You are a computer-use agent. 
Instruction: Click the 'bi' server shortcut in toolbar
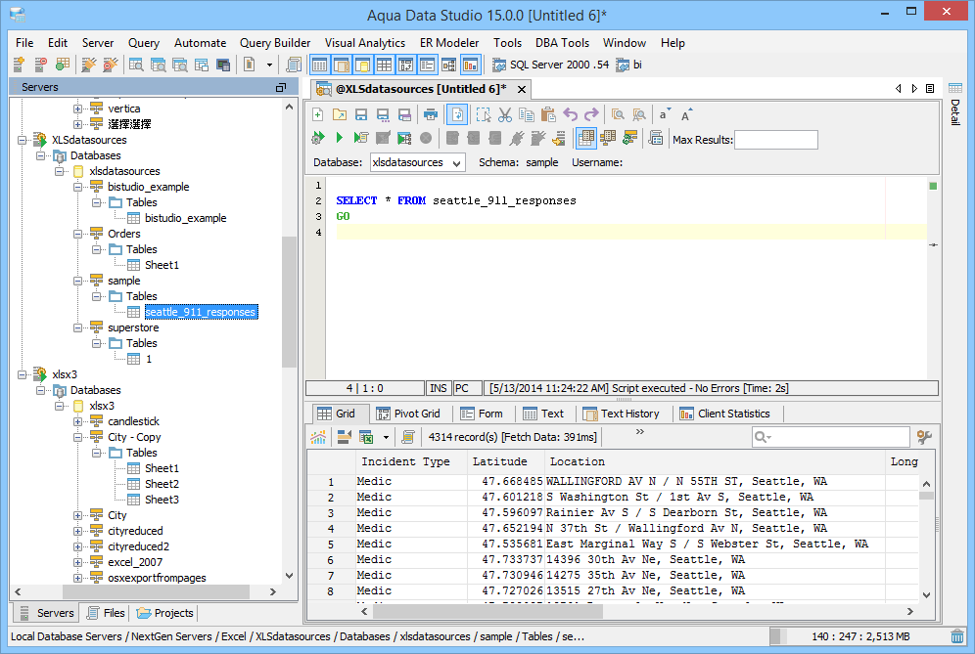[629, 65]
